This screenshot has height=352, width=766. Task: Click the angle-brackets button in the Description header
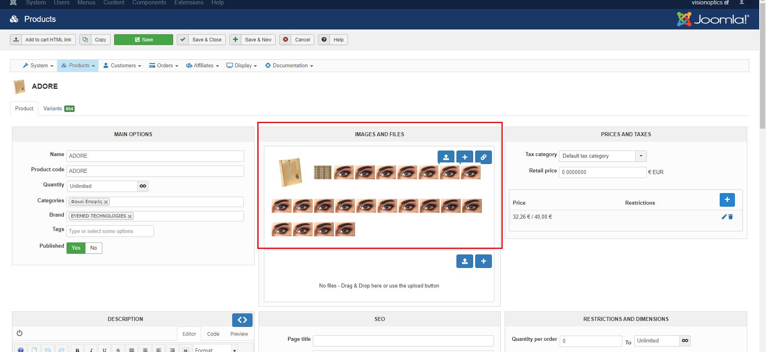(x=242, y=320)
